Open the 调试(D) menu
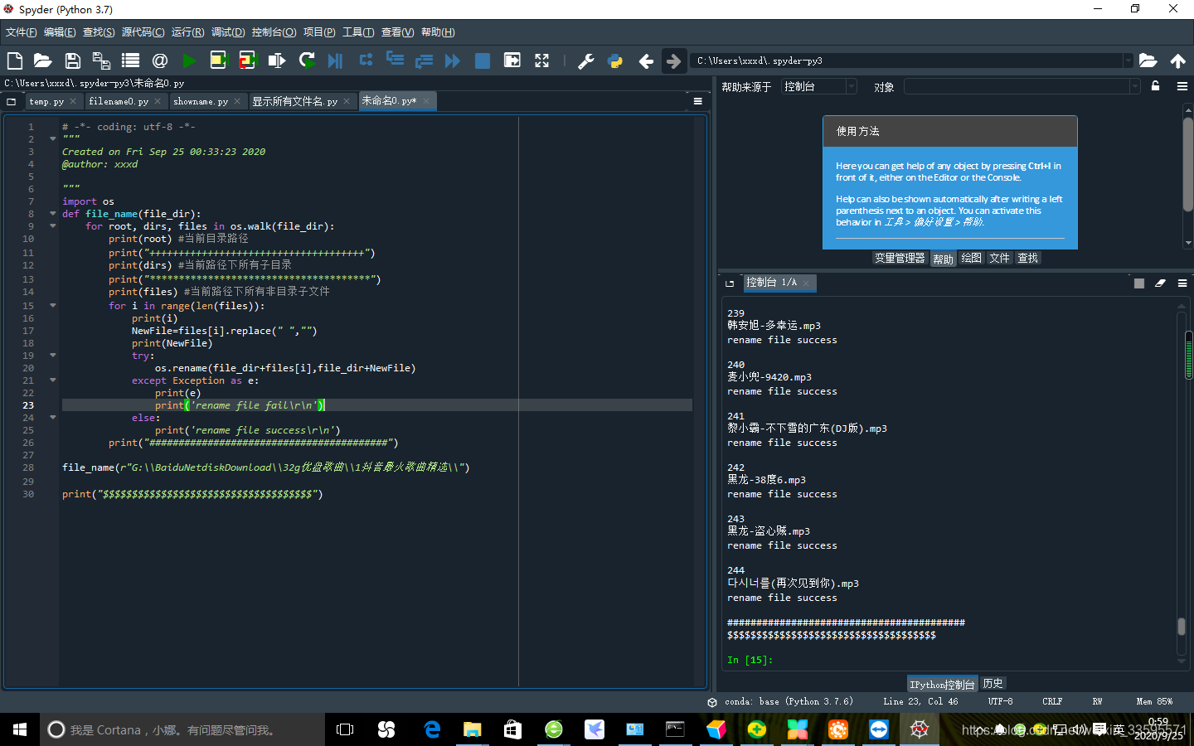The width and height of the screenshot is (1194, 746). pyautogui.click(x=228, y=32)
